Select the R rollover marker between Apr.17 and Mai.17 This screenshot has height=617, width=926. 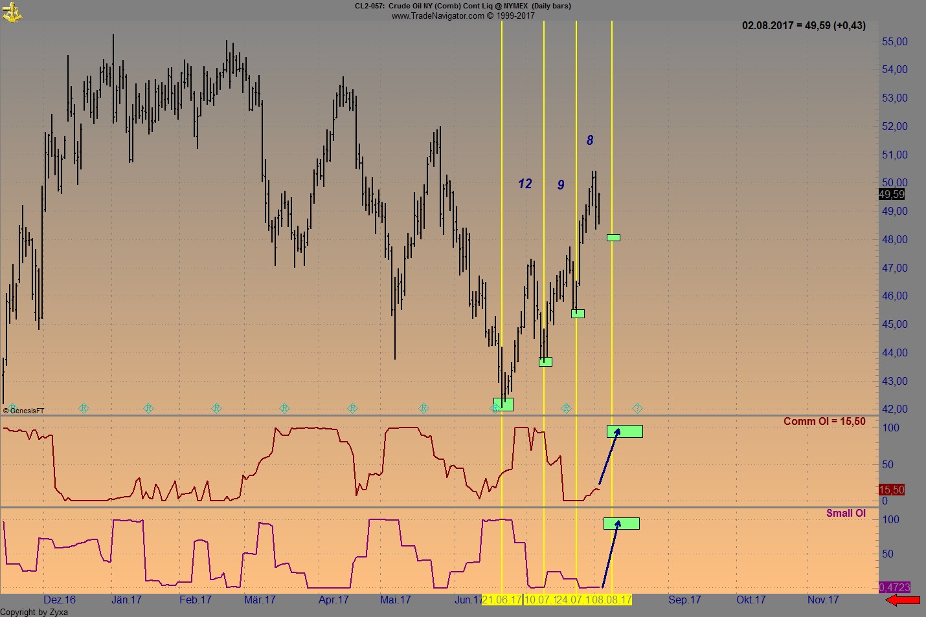[x=352, y=409]
